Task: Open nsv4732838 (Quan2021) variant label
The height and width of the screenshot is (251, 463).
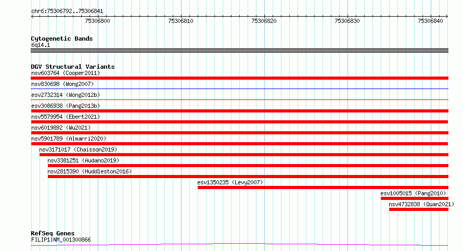Action: tap(421, 204)
